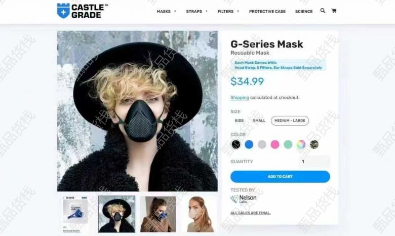The height and width of the screenshot is (236, 395).
Task: Click the Nelson Labs logo
Action: (244, 199)
